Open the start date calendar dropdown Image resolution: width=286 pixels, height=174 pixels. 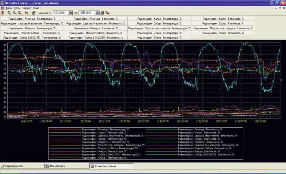pyautogui.click(x=70, y=13)
